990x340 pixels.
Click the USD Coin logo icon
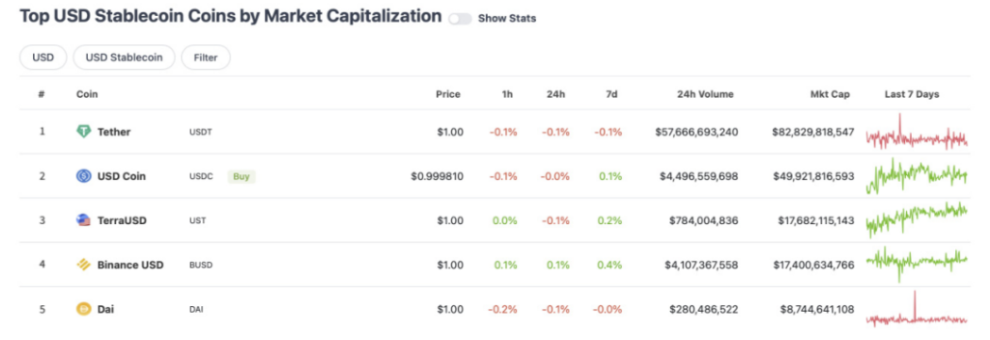(x=83, y=176)
